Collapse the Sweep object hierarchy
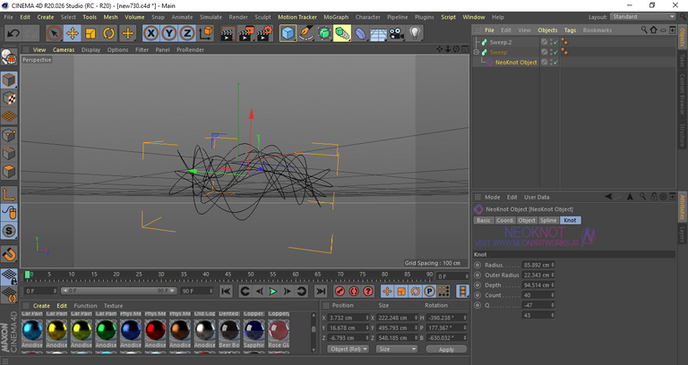Image resolution: width=688 pixels, height=365 pixels. point(477,52)
